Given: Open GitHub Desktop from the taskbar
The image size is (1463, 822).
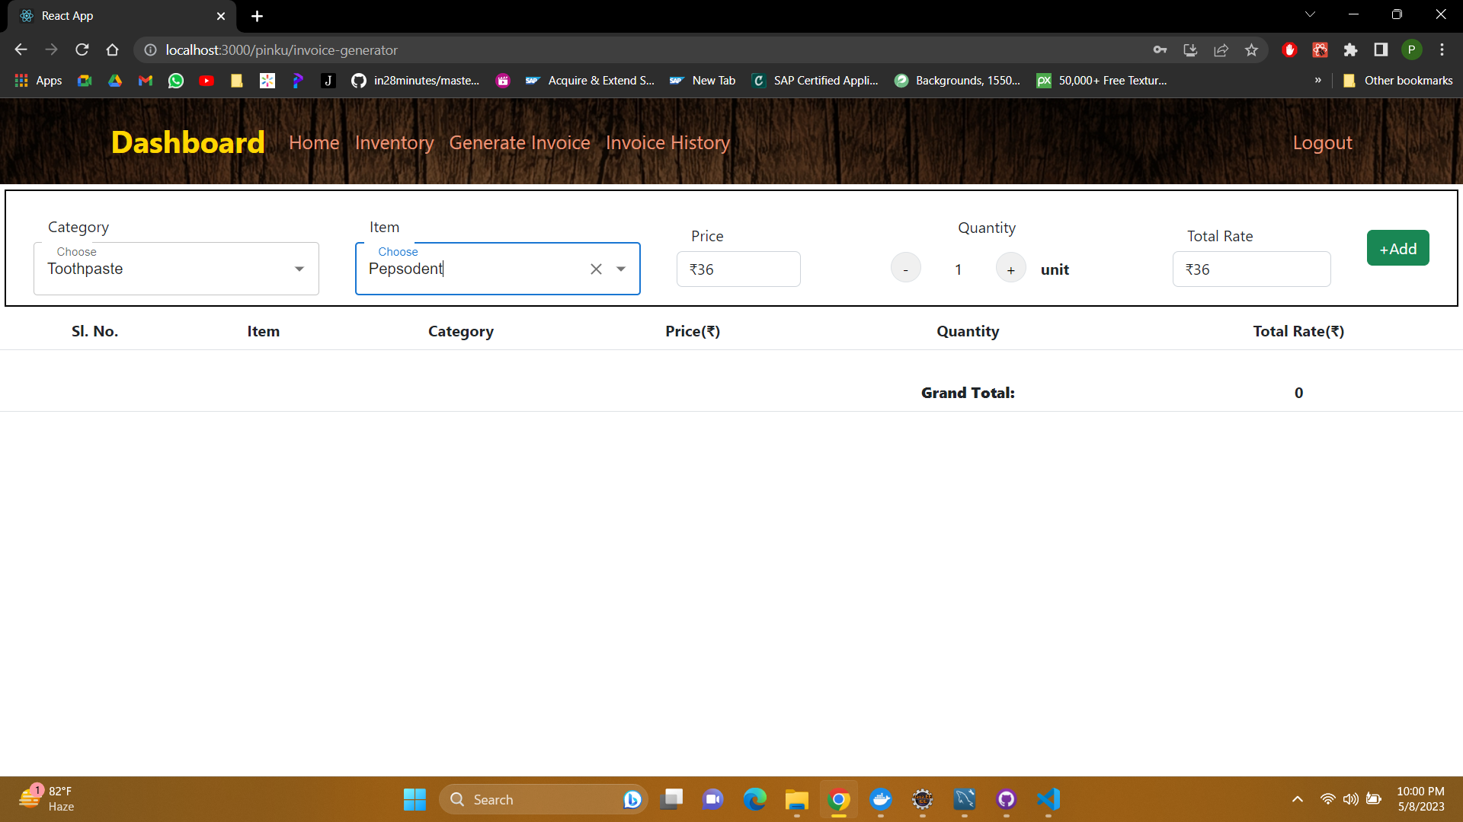Looking at the screenshot, I should 1006,800.
